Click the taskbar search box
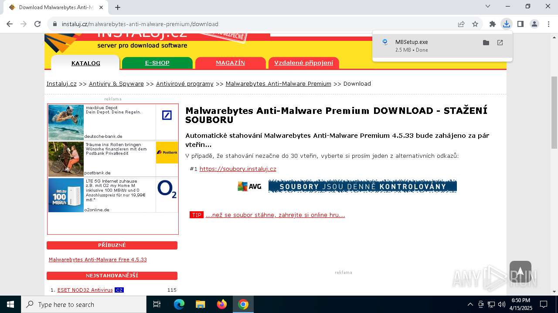This screenshot has height=313, width=558. coord(84,304)
